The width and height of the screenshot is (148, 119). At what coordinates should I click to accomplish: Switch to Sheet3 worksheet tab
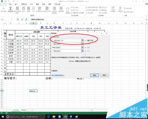(x=24, y=110)
